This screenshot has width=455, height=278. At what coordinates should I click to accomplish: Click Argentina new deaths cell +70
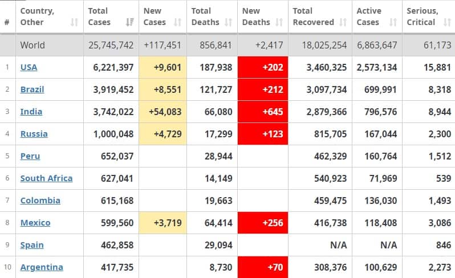[263, 267]
